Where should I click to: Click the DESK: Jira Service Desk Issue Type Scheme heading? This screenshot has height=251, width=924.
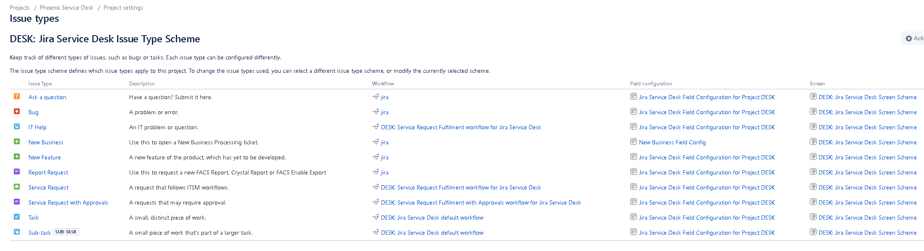pos(105,39)
